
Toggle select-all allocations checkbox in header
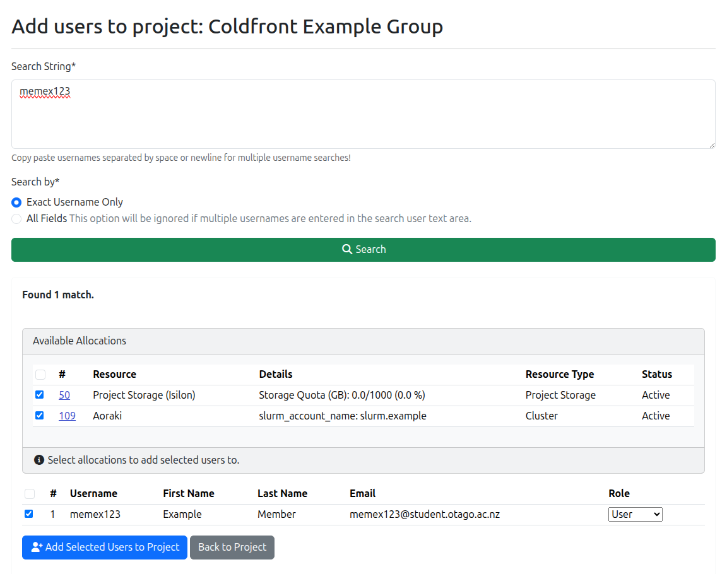pyautogui.click(x=40, y=374)
